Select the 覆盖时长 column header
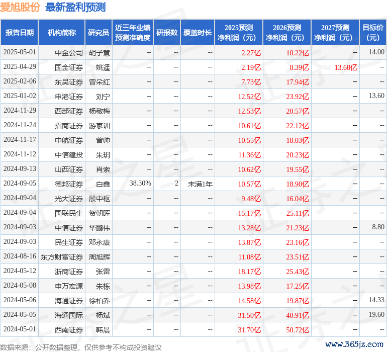 click(x=198, y=32)
